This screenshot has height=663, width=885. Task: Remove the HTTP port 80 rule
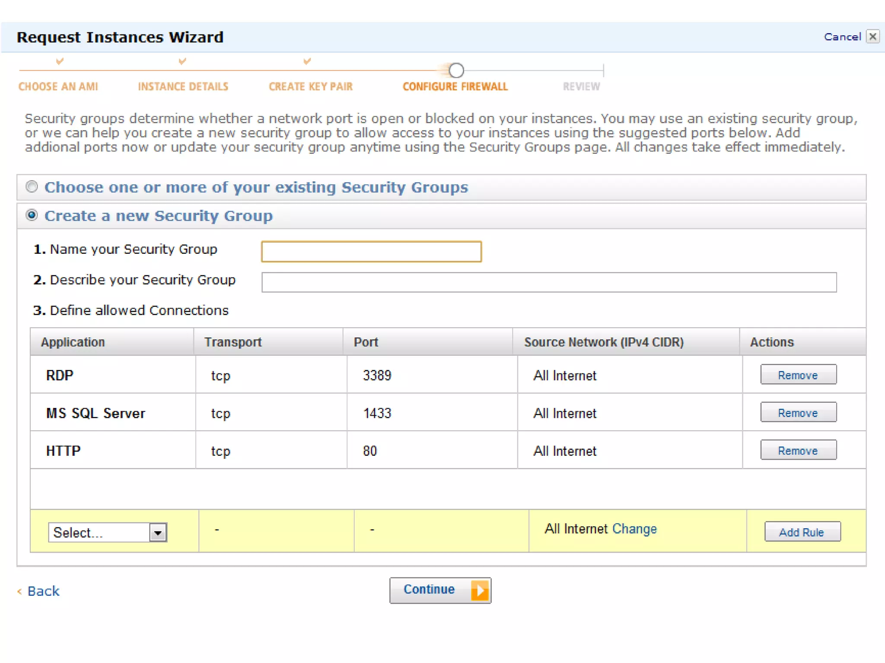coord(798,450)
